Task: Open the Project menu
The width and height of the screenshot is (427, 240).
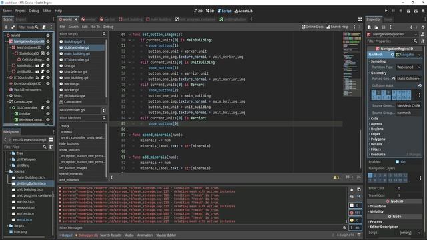Action: pyautogui.click(x=21, y=11)
